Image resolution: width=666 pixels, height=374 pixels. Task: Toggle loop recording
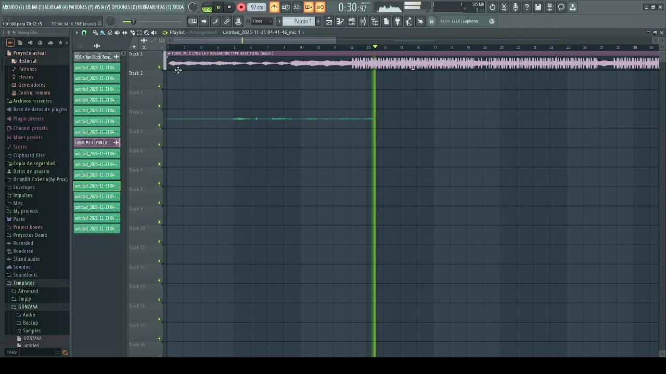point(320,7)
